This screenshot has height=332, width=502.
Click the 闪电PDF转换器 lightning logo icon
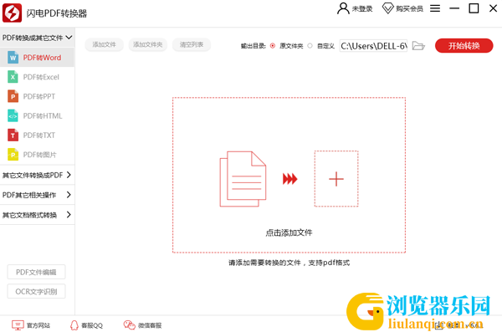pos(13,13)
